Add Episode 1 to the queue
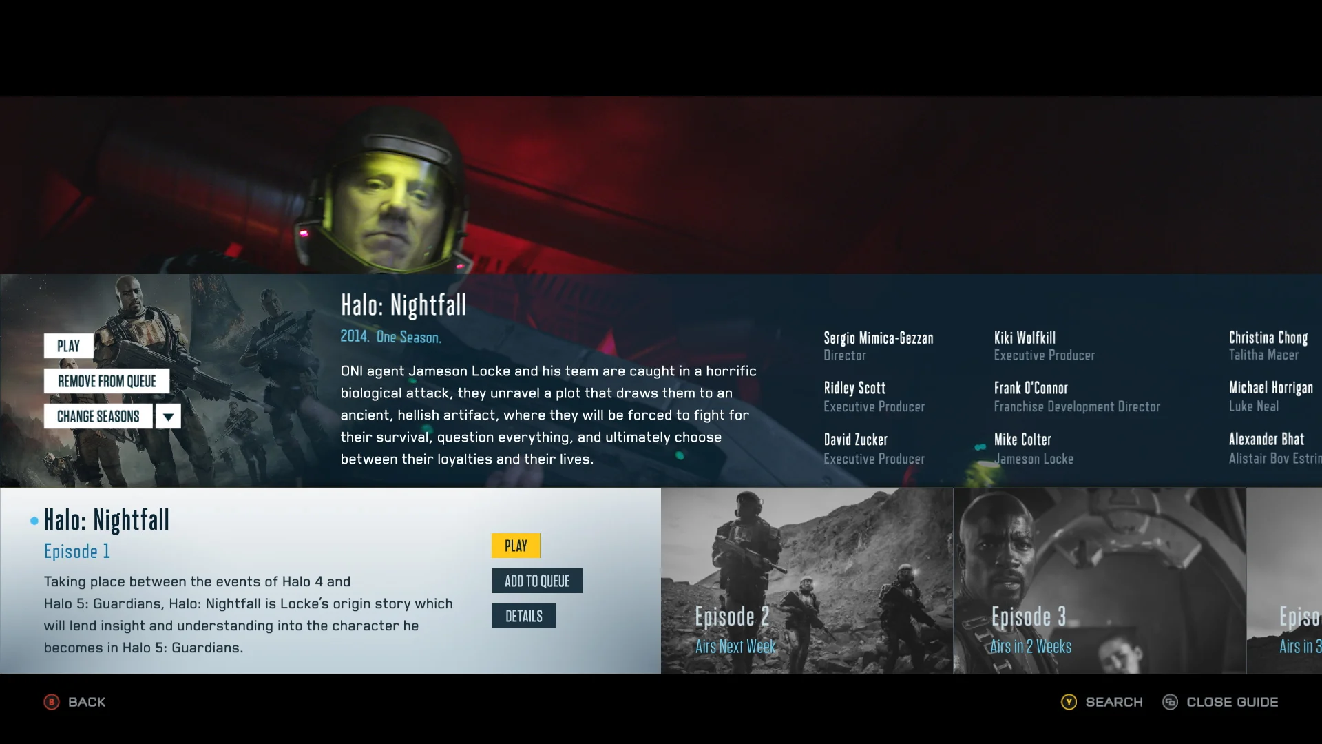This screenshot has height=744, width=1322. [x=537, y=581]
